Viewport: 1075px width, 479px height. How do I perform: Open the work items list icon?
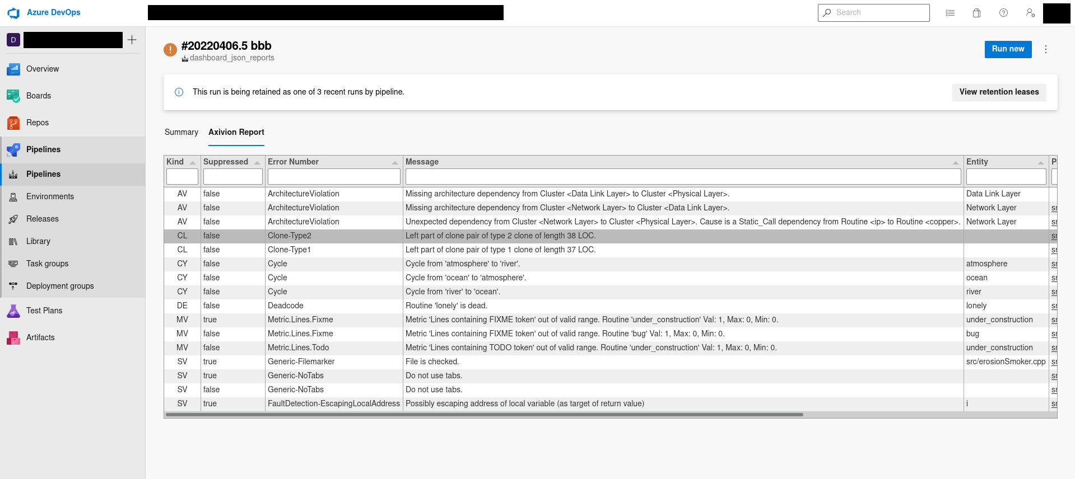tap(950, 13)
